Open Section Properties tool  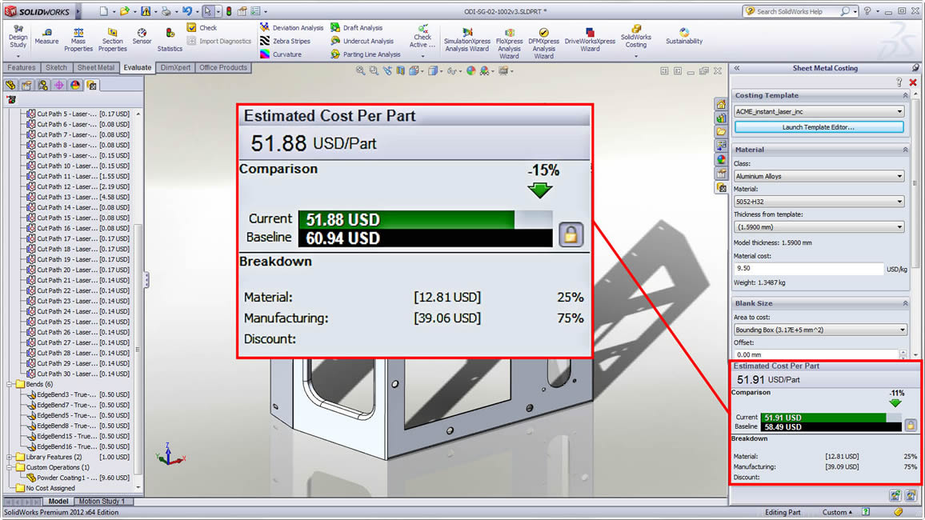click(x=112, y=36)
